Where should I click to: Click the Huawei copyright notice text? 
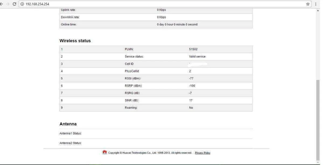pos(150,153)
